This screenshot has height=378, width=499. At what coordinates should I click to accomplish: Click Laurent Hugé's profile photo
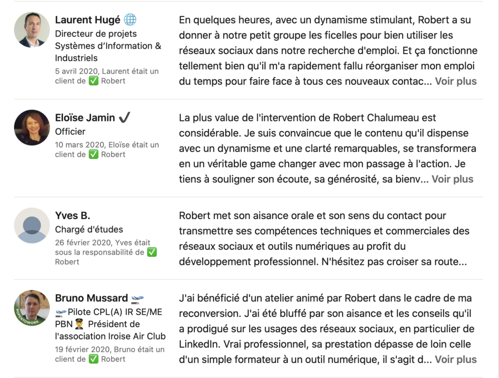[x=32, y=30]
